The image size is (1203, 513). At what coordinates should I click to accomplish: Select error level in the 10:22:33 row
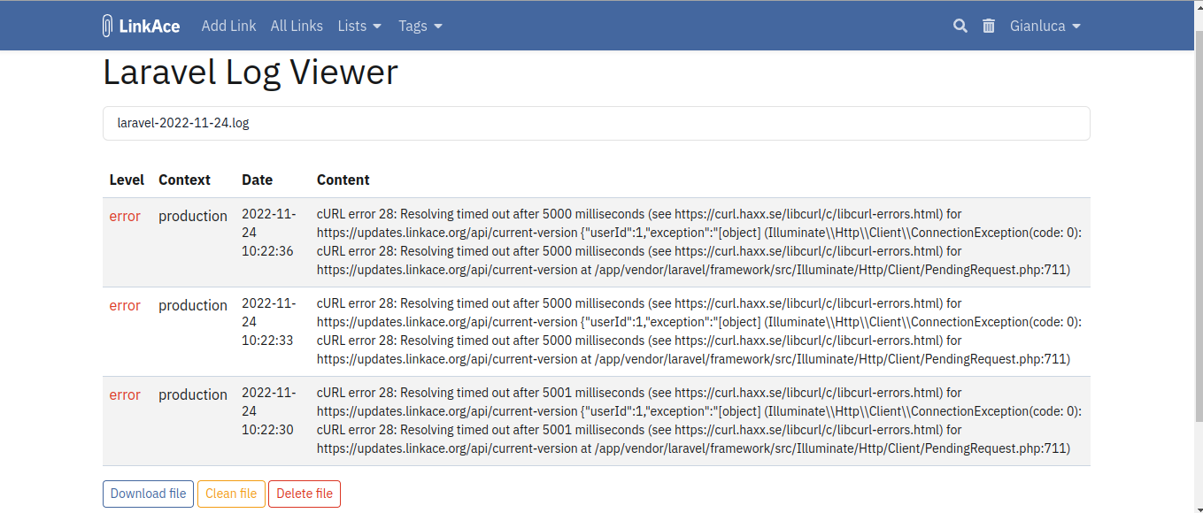point(125,305)
